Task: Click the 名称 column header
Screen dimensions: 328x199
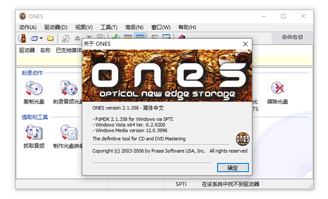Action: (x=45, y=50)
